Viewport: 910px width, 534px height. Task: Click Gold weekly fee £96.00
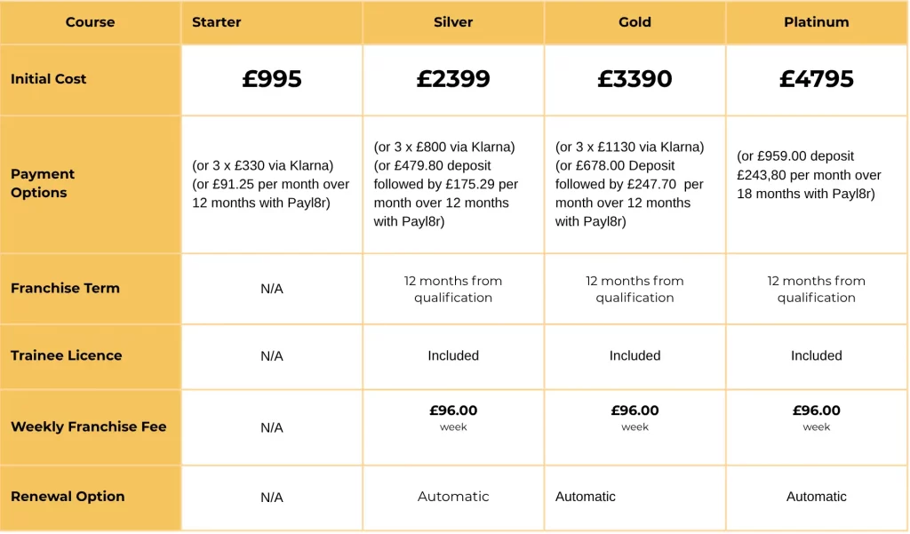click(635, 410)
